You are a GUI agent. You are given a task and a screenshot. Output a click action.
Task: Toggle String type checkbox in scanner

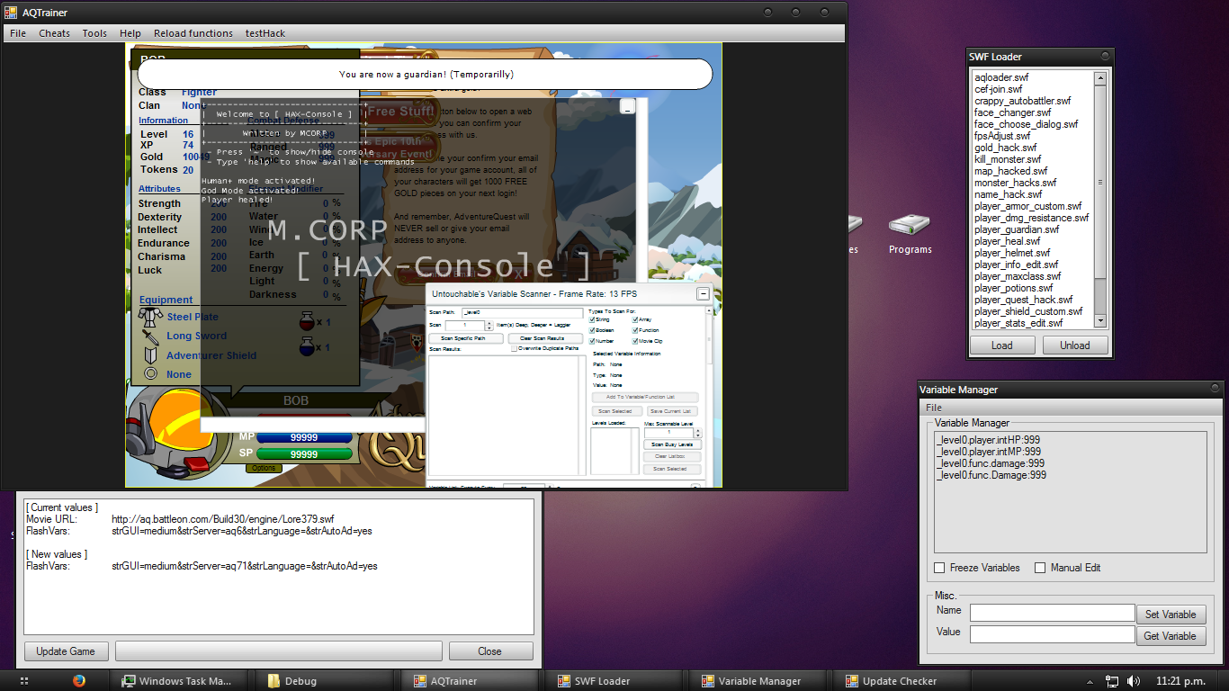click(592, 319)
